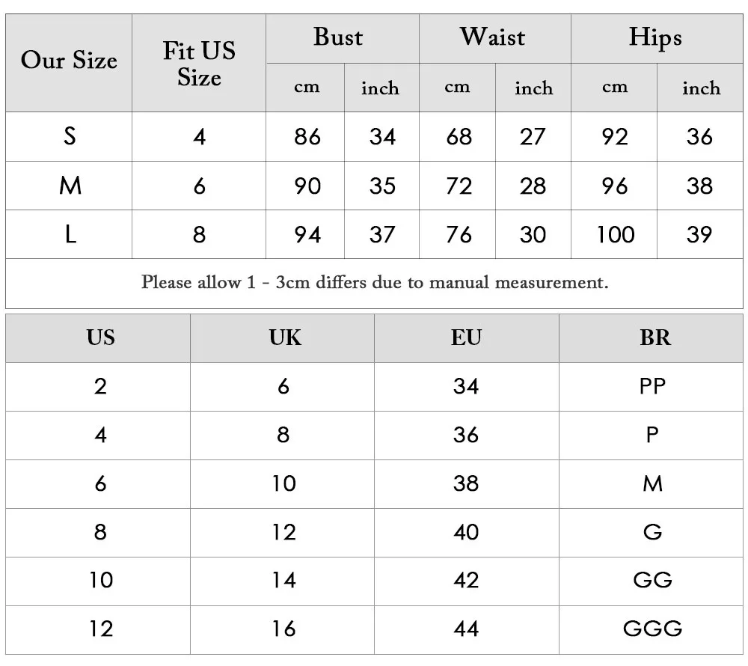Click the BR size PP cell
The height and width of the screenshot is (666, 748).
[x=652, y=387]
